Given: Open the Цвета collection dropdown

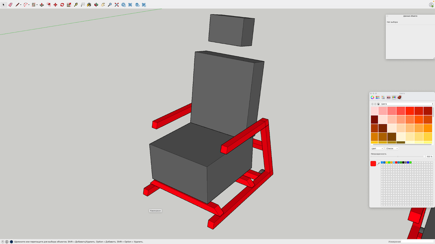Looking at the screenshot, I should [407, 104].
